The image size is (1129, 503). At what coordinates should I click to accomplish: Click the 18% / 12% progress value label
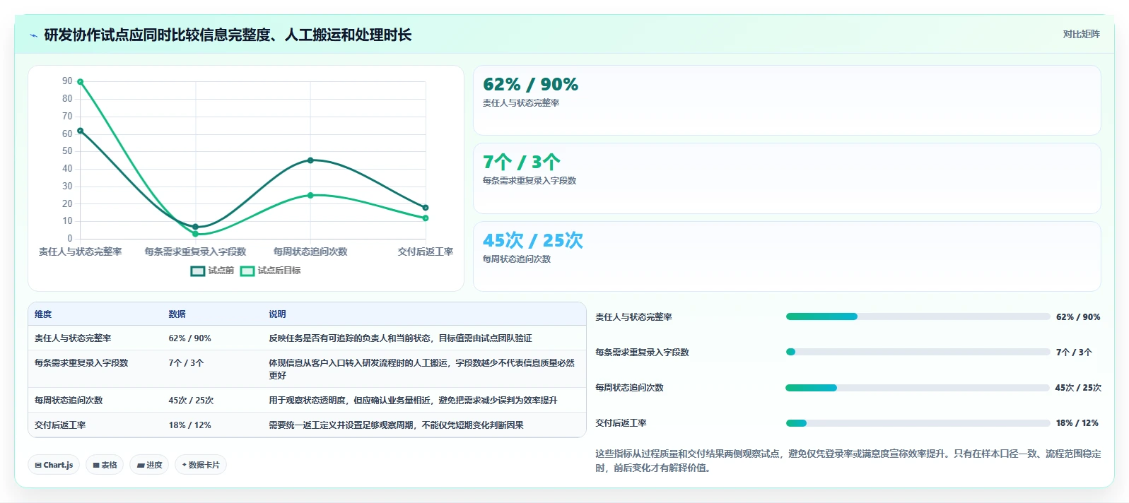[x=1077, y=423]
